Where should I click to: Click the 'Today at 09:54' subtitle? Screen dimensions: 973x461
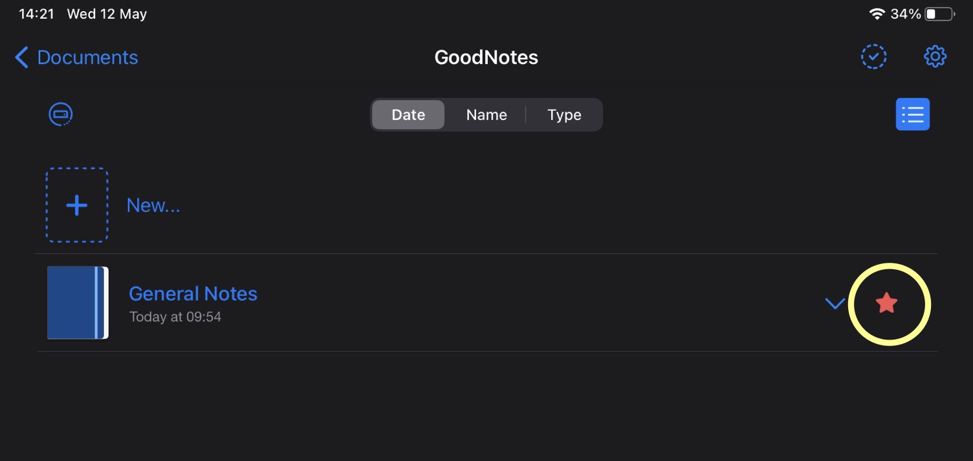coord(175,317)
